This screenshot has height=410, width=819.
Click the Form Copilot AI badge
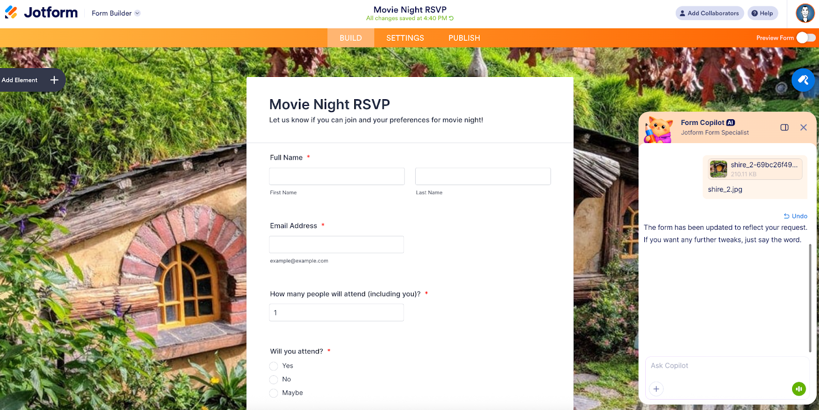click(730, 122)
